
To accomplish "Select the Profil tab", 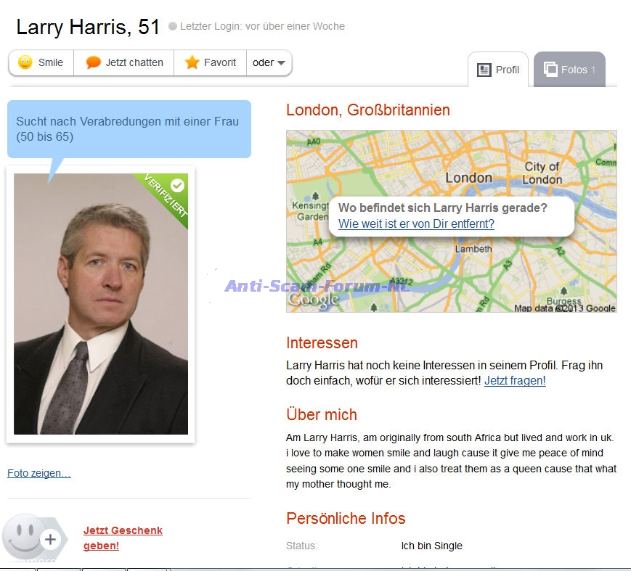I will coord(499,70).
